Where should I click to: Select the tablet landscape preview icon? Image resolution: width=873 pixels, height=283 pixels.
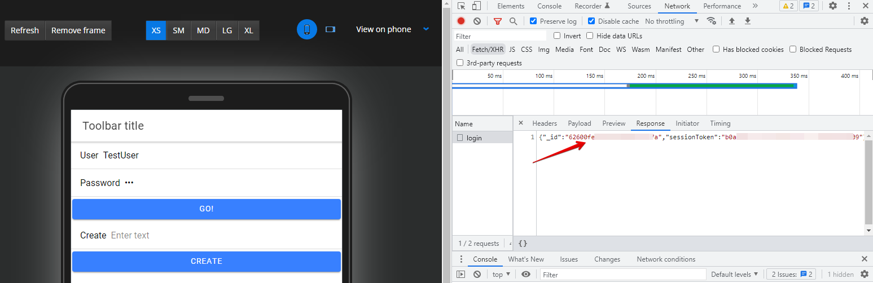click(x=331, y=29)
